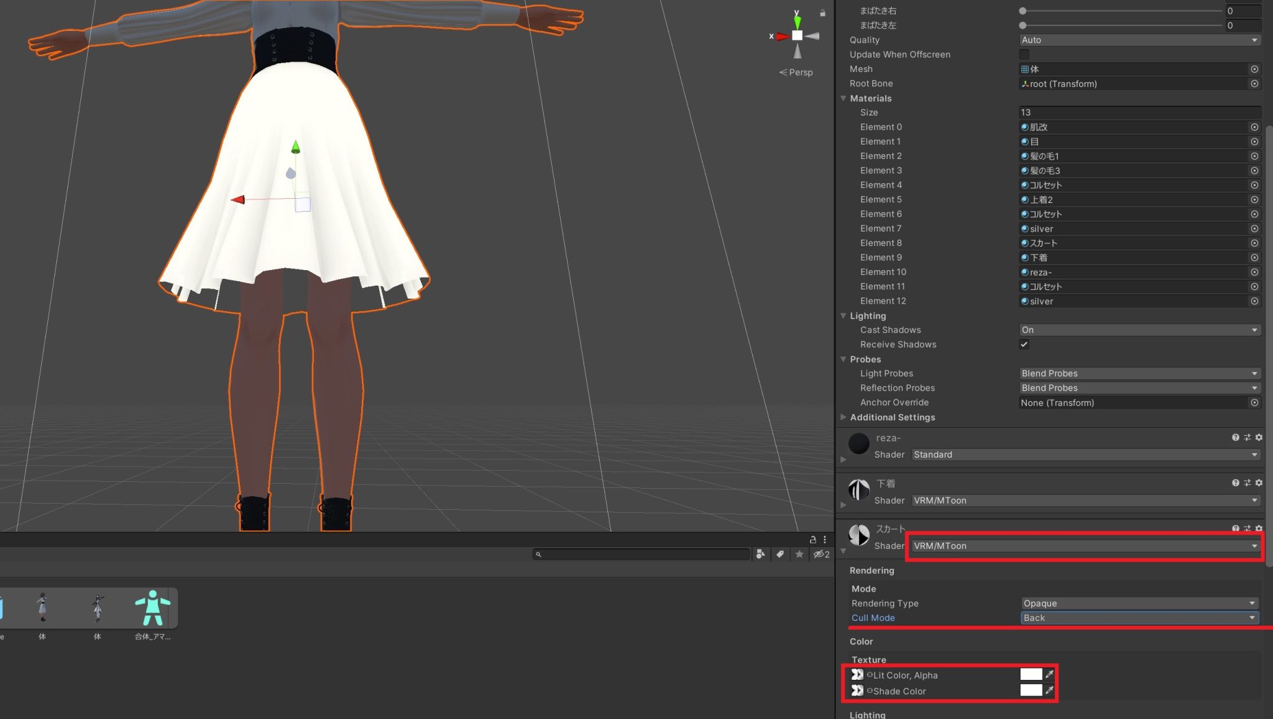Click the favorites star icon near the search bar
Image resolution: width=1273 pixels, height=719 pixels.
tap(799, 554)
